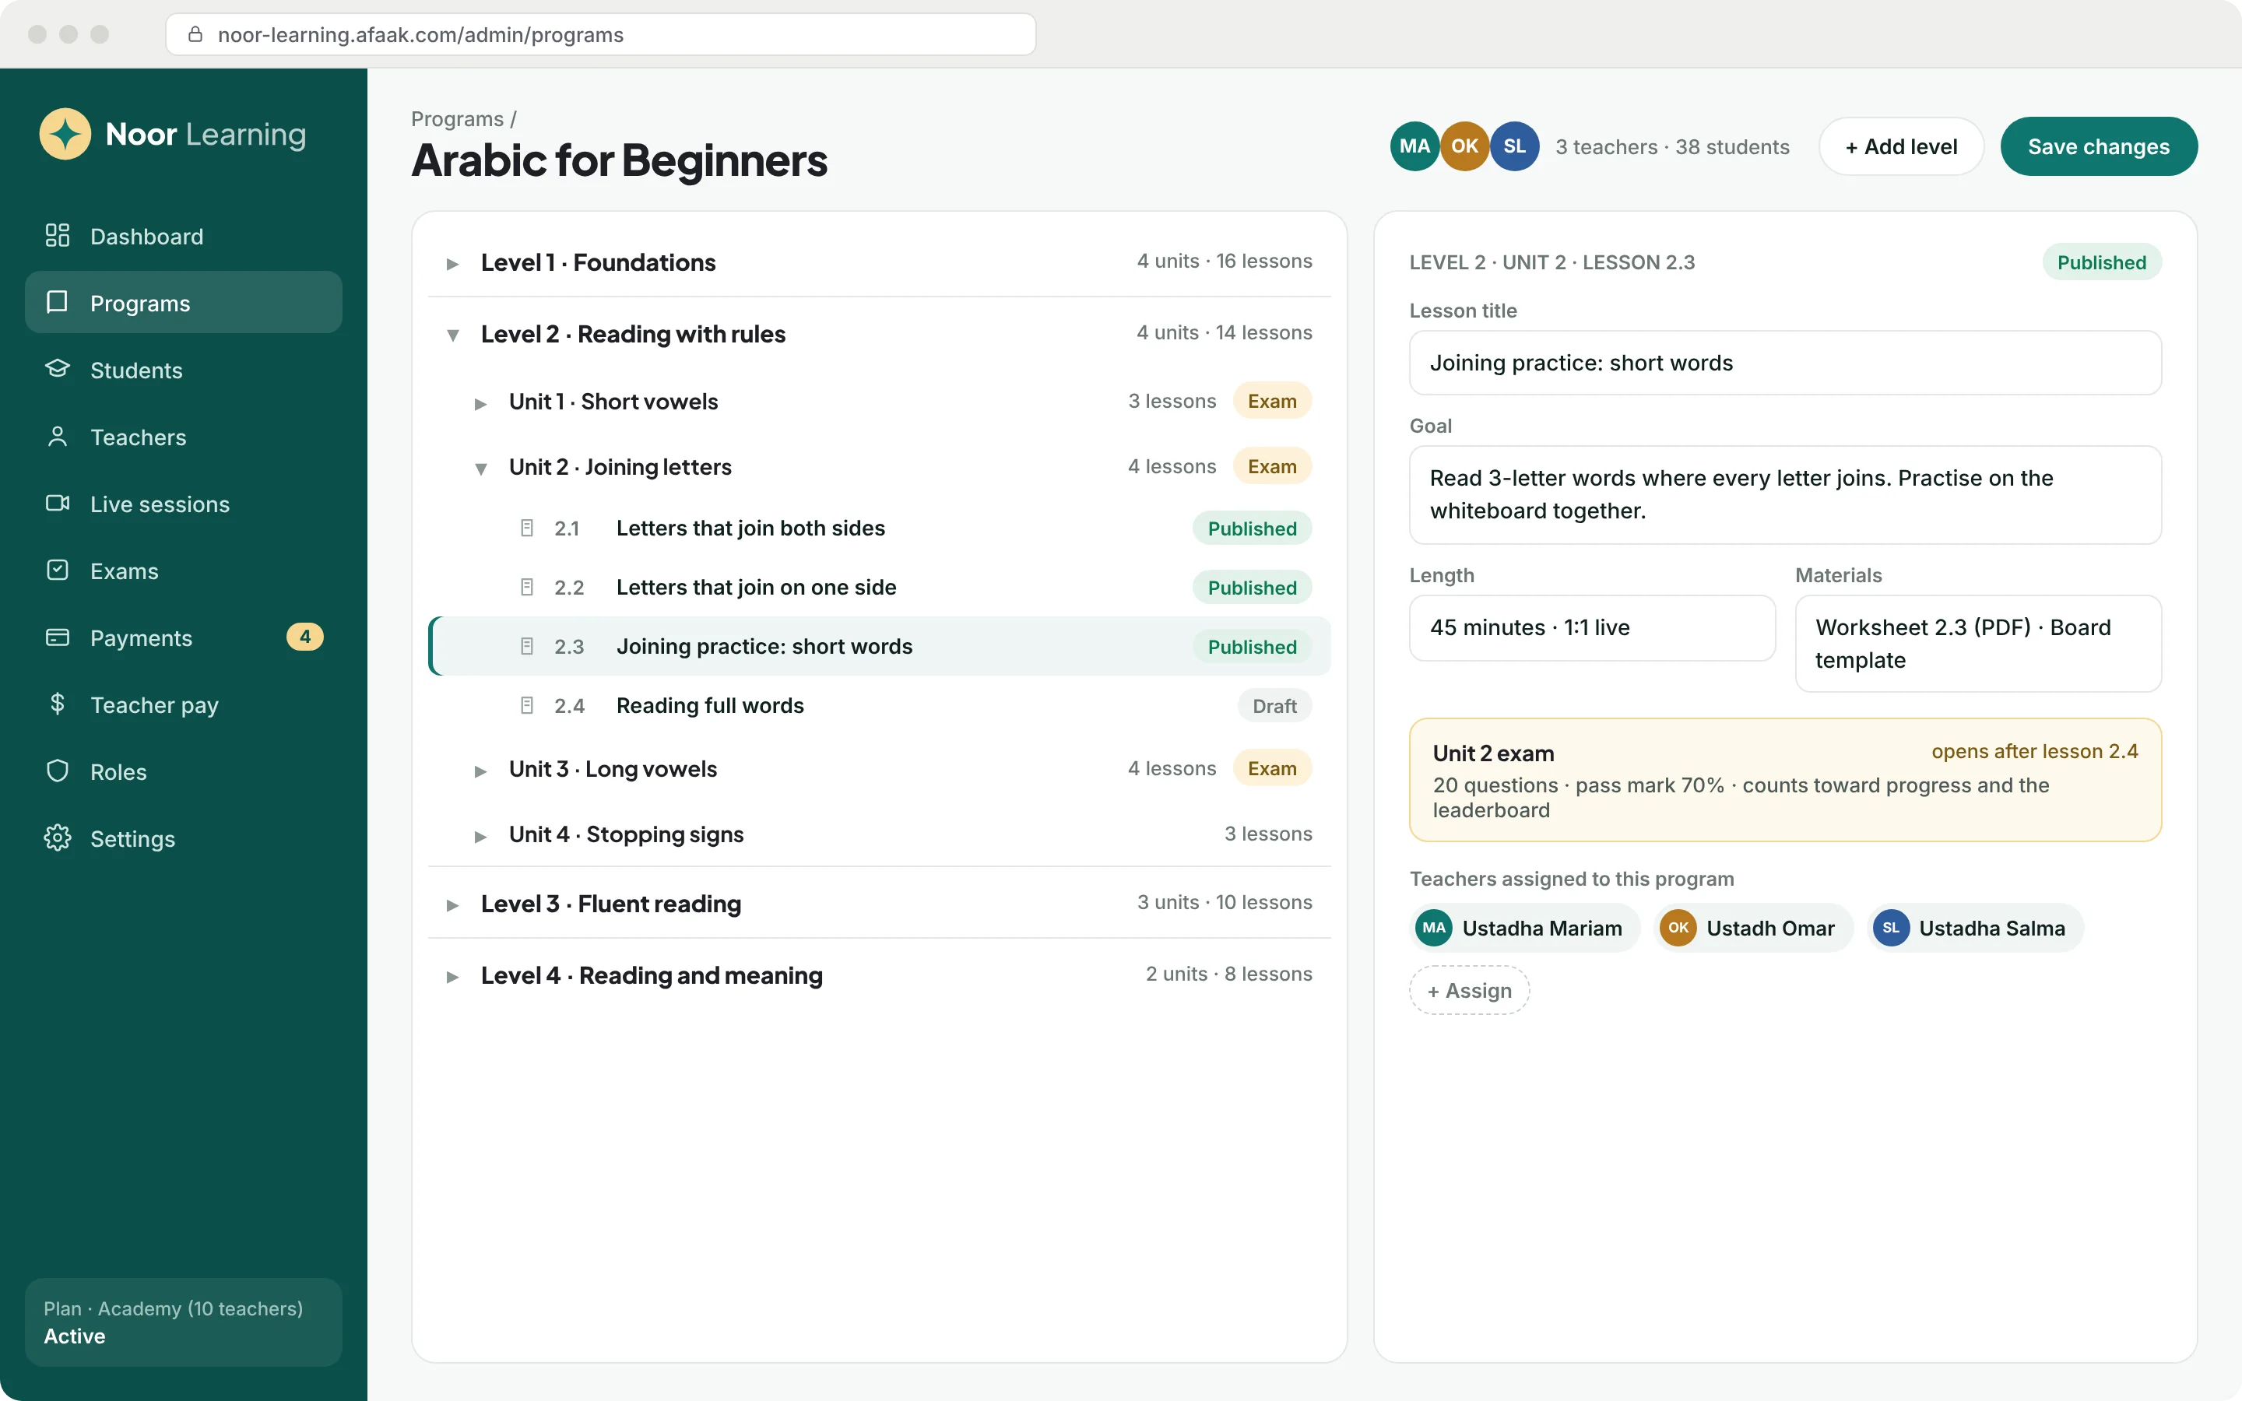
Task: Edit the Materials field
Action: click(x=1978, y=643)
